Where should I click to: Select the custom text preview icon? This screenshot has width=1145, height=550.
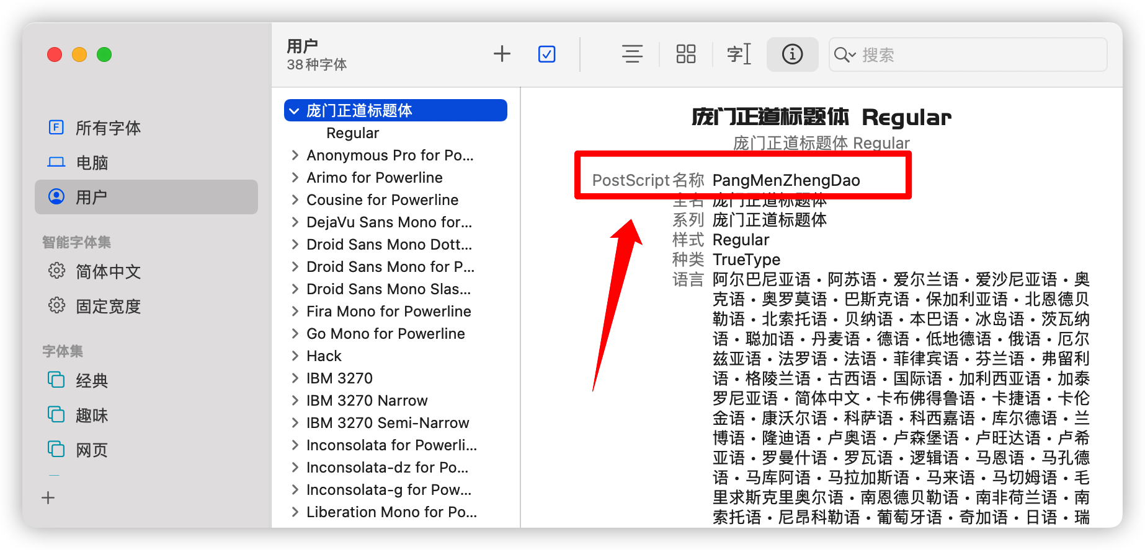(739, 55)
